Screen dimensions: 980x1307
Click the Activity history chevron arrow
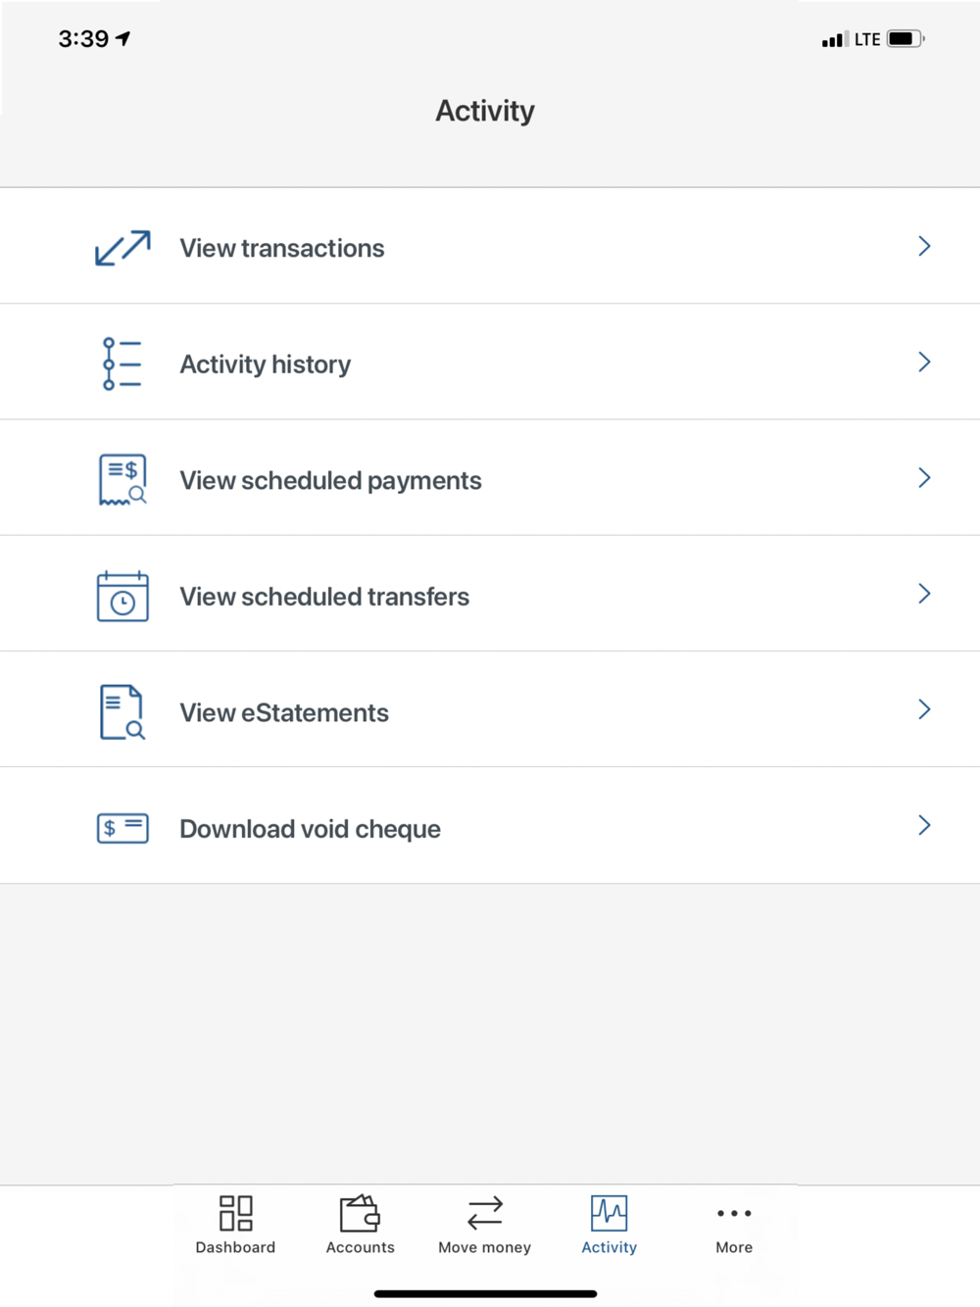pos(924,363)
